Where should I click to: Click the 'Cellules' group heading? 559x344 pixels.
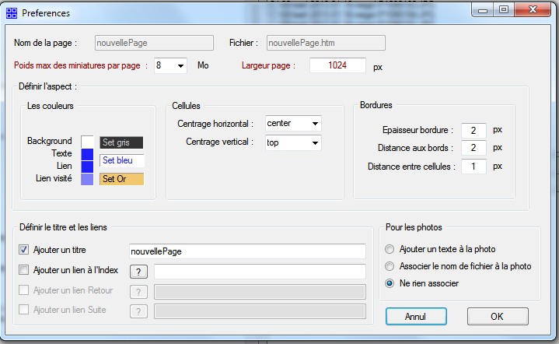186,106
